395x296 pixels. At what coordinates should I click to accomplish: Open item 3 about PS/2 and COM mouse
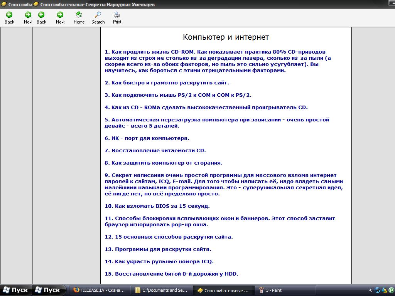pyautogui.click(x=178, y=95)
